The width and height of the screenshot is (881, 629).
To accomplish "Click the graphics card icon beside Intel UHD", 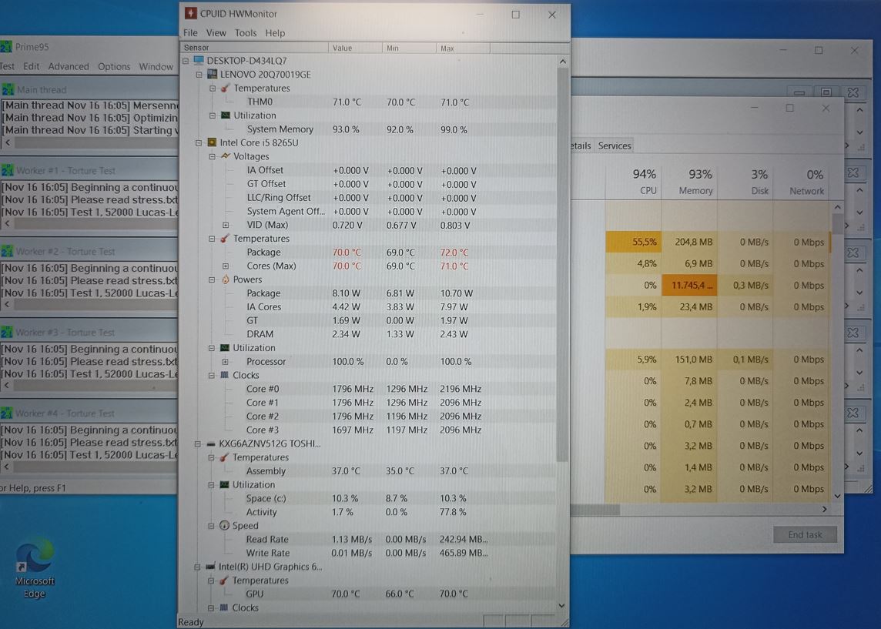I will coord(211,567).
